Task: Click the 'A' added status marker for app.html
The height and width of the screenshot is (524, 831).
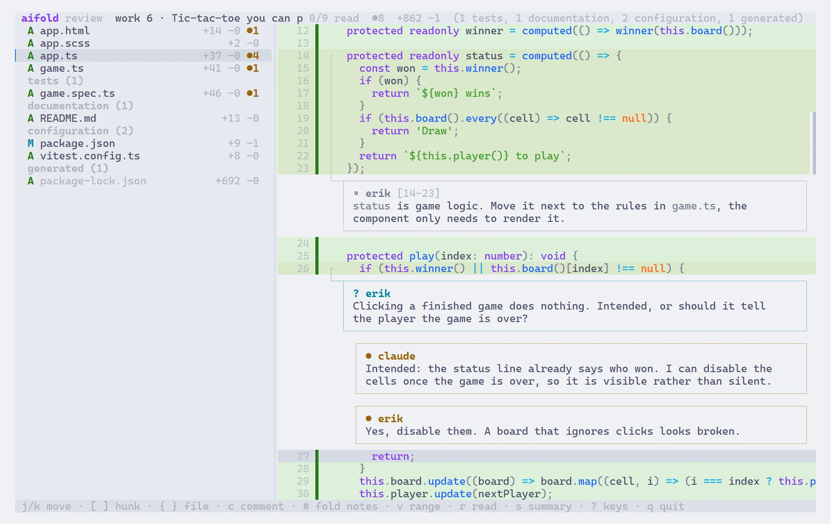Action: 31,31
